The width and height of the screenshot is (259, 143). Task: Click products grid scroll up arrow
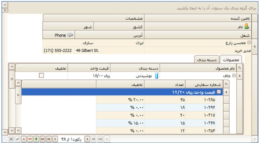pos(12,67)
